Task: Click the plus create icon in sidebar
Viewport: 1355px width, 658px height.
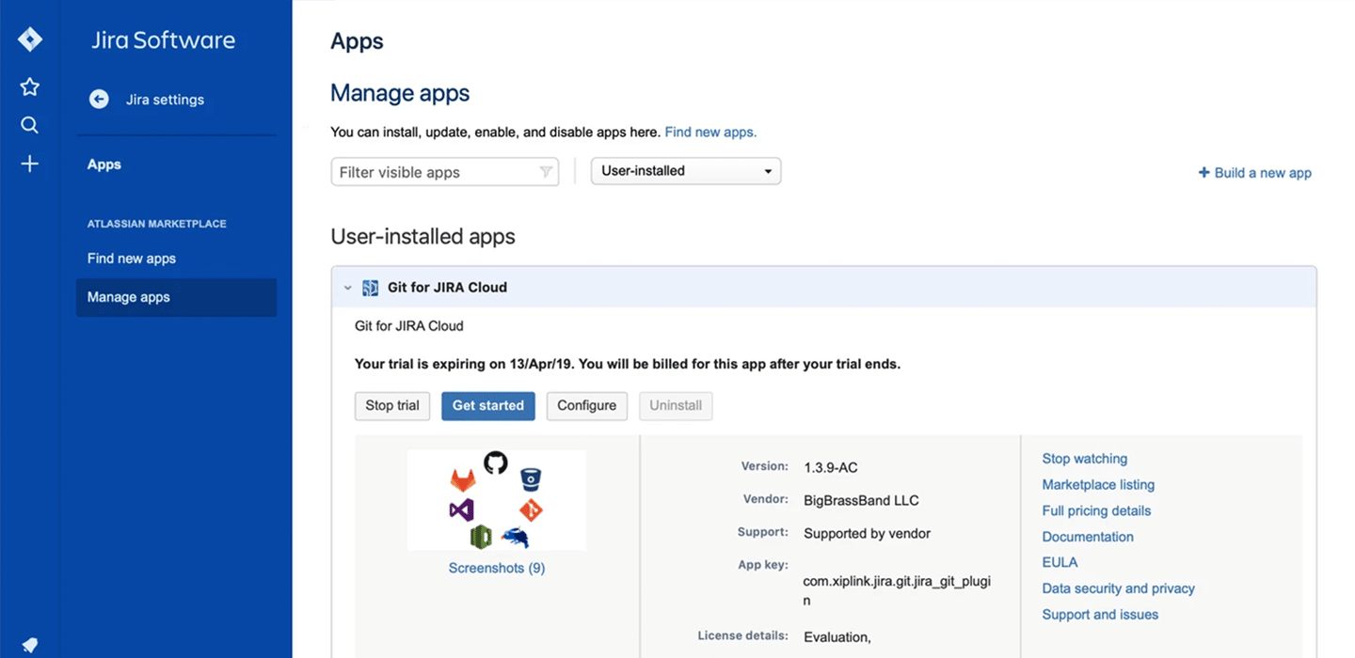Action: point(30,164)
